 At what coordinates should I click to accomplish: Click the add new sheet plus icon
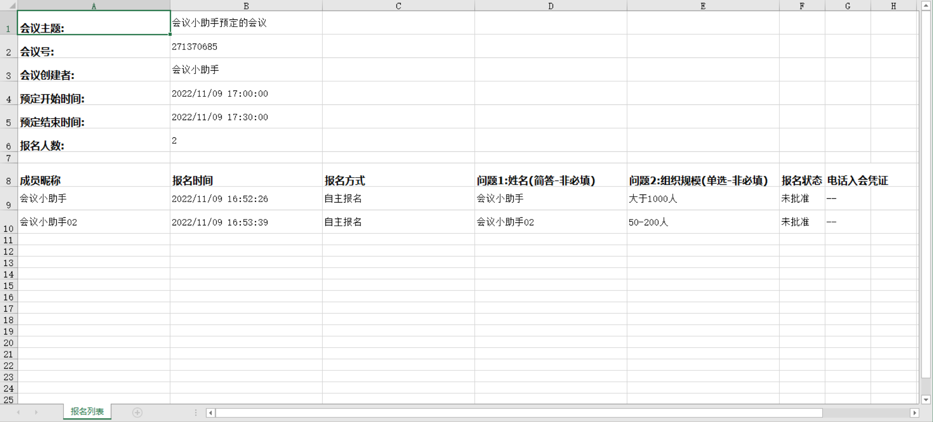pos(137,412)
